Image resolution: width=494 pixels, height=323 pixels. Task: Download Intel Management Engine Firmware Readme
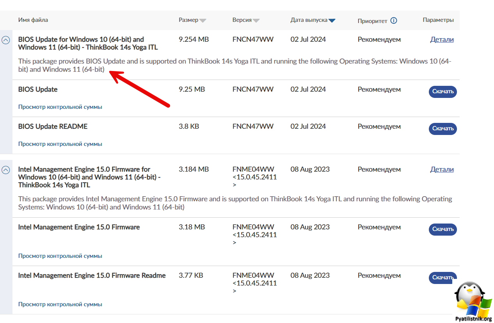click(442, 278)
